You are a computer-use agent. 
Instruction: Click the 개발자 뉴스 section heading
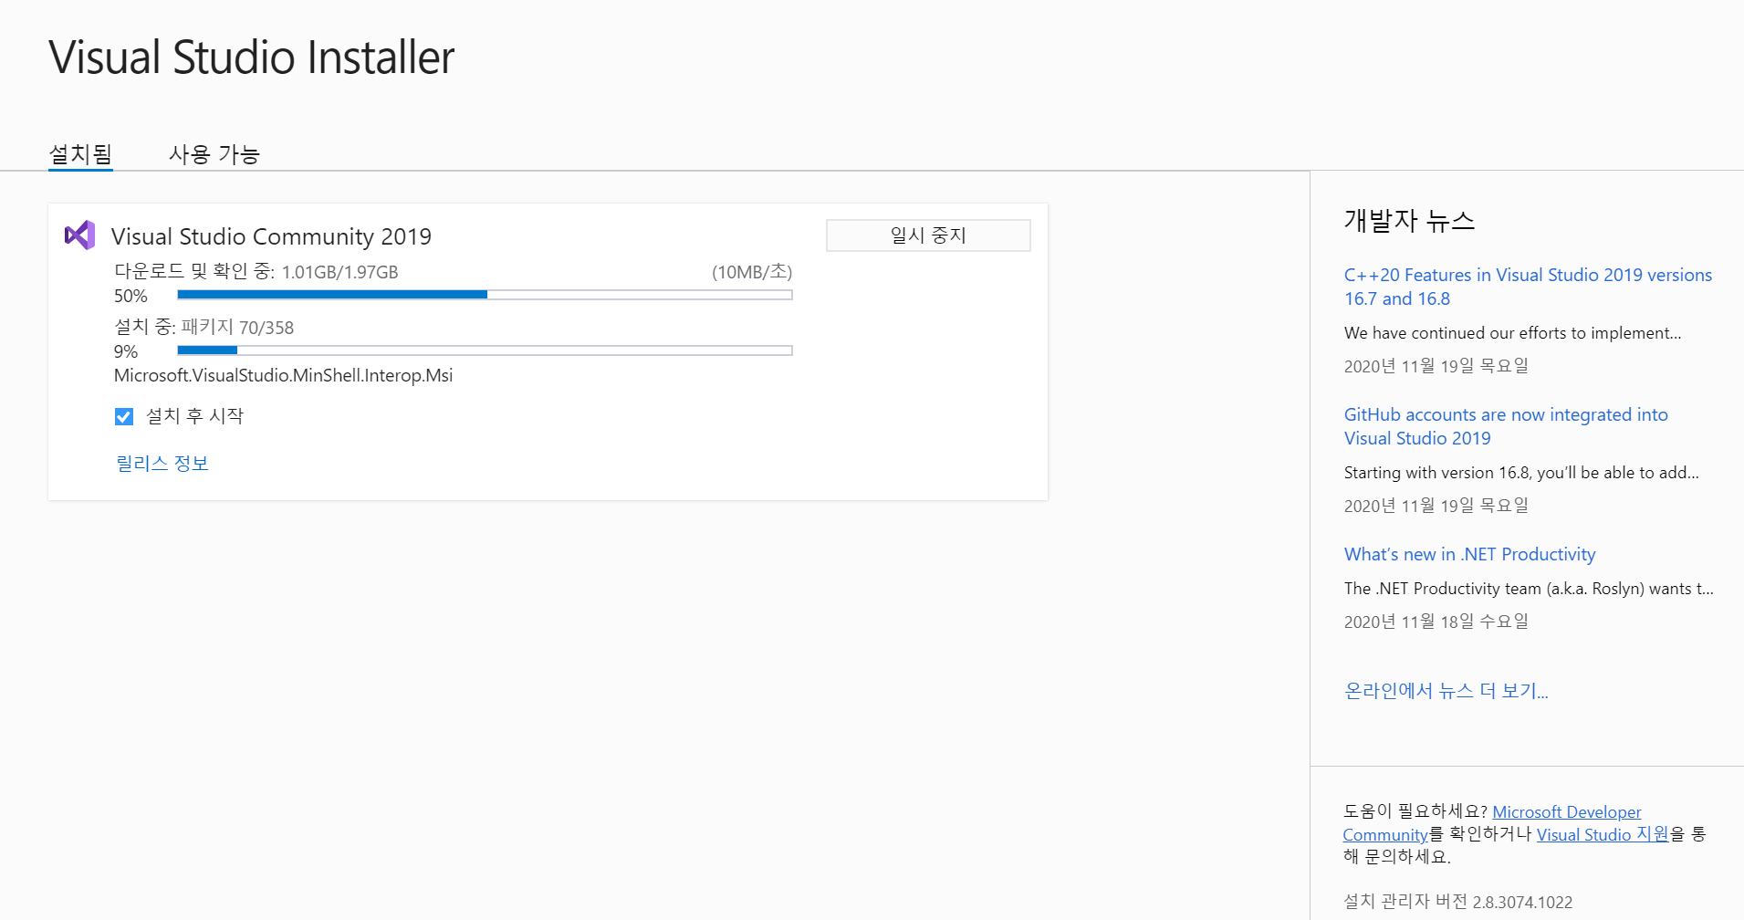click(1409, 221)
